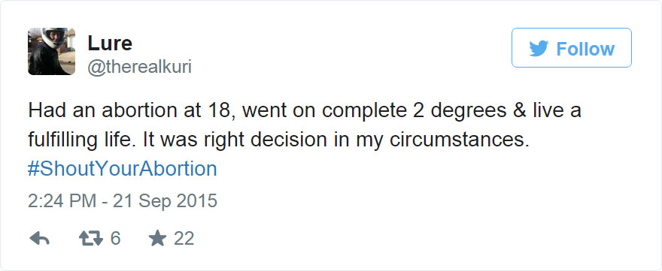This screenshot has height=271, width=662.
Task: Click the first line of tweet text
Action: point(305,111)
